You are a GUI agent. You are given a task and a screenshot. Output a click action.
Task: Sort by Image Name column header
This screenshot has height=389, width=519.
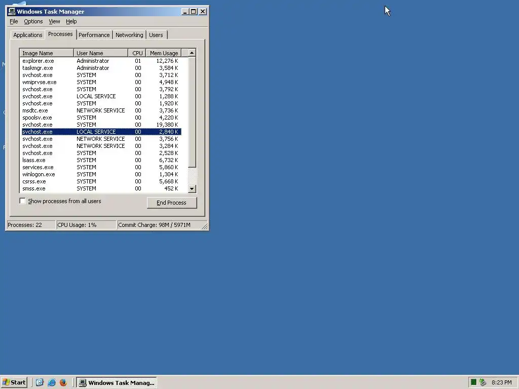47,53
